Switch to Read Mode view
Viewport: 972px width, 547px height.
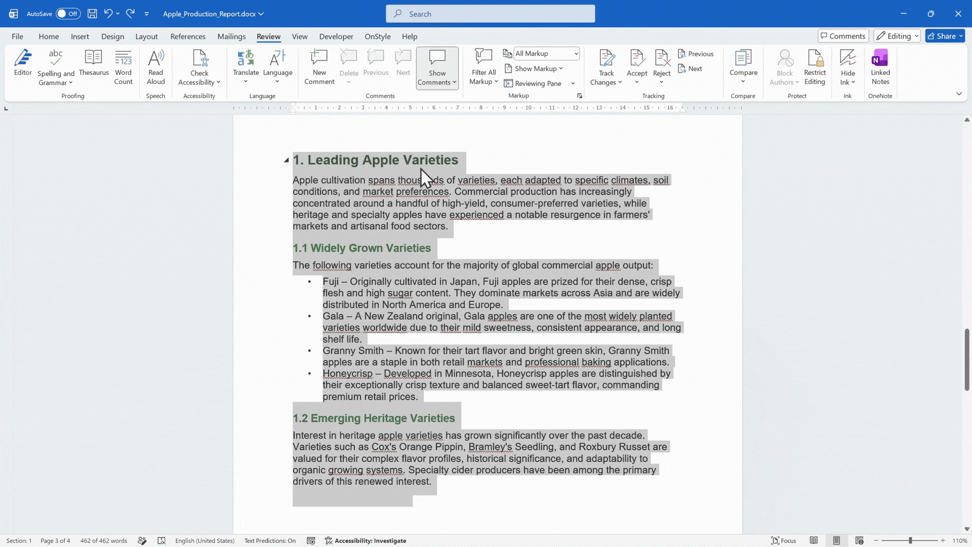814,541
